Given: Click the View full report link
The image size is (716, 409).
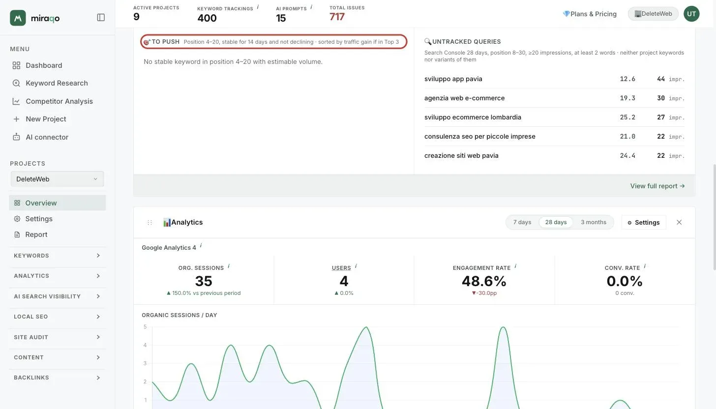Looking at the screenshot, I should click(657, 186).
